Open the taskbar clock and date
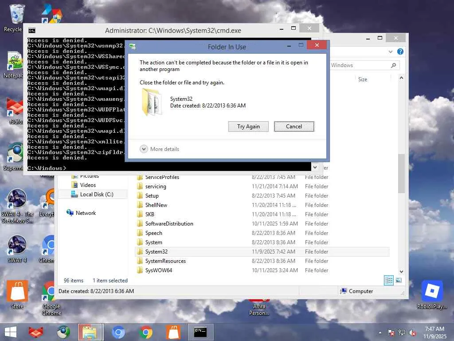 click(x=434, y=333)
